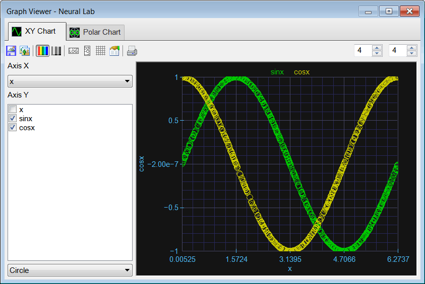
Task: Click the XY Chart tab waveform icon
Action: [x=17, y=31]
